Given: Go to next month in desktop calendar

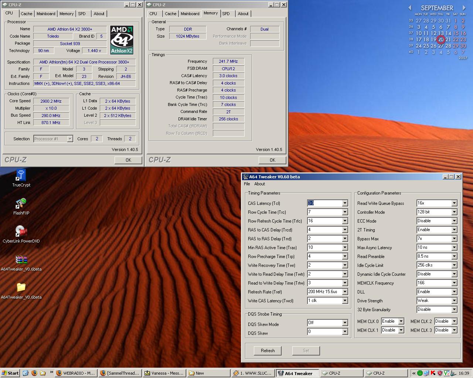Looking at the screenshot, I should pos(464,8).
